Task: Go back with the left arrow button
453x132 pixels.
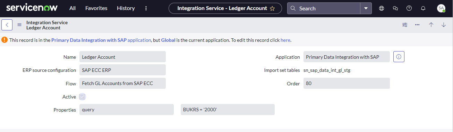Action: pyautogui.click(x=7, y=25)
